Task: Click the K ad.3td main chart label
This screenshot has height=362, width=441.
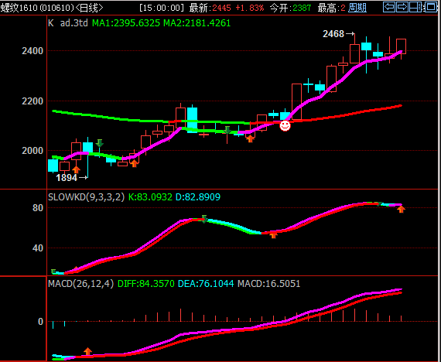Action: point(68,23)
